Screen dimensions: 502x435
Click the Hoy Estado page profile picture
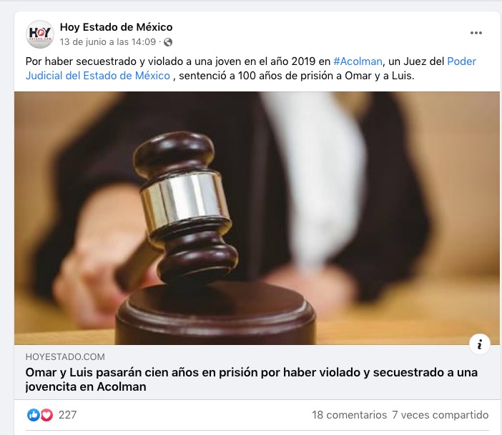point(40,34)
